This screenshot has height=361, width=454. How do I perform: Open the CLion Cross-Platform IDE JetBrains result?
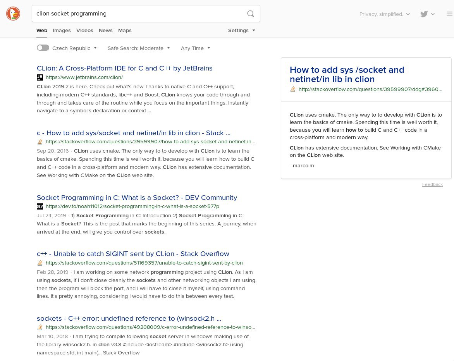point(124,68)
